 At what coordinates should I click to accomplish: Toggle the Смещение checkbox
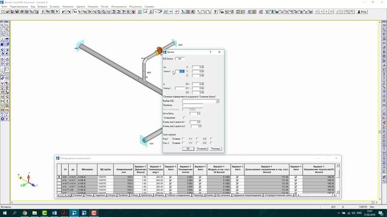tap(184, 118)
